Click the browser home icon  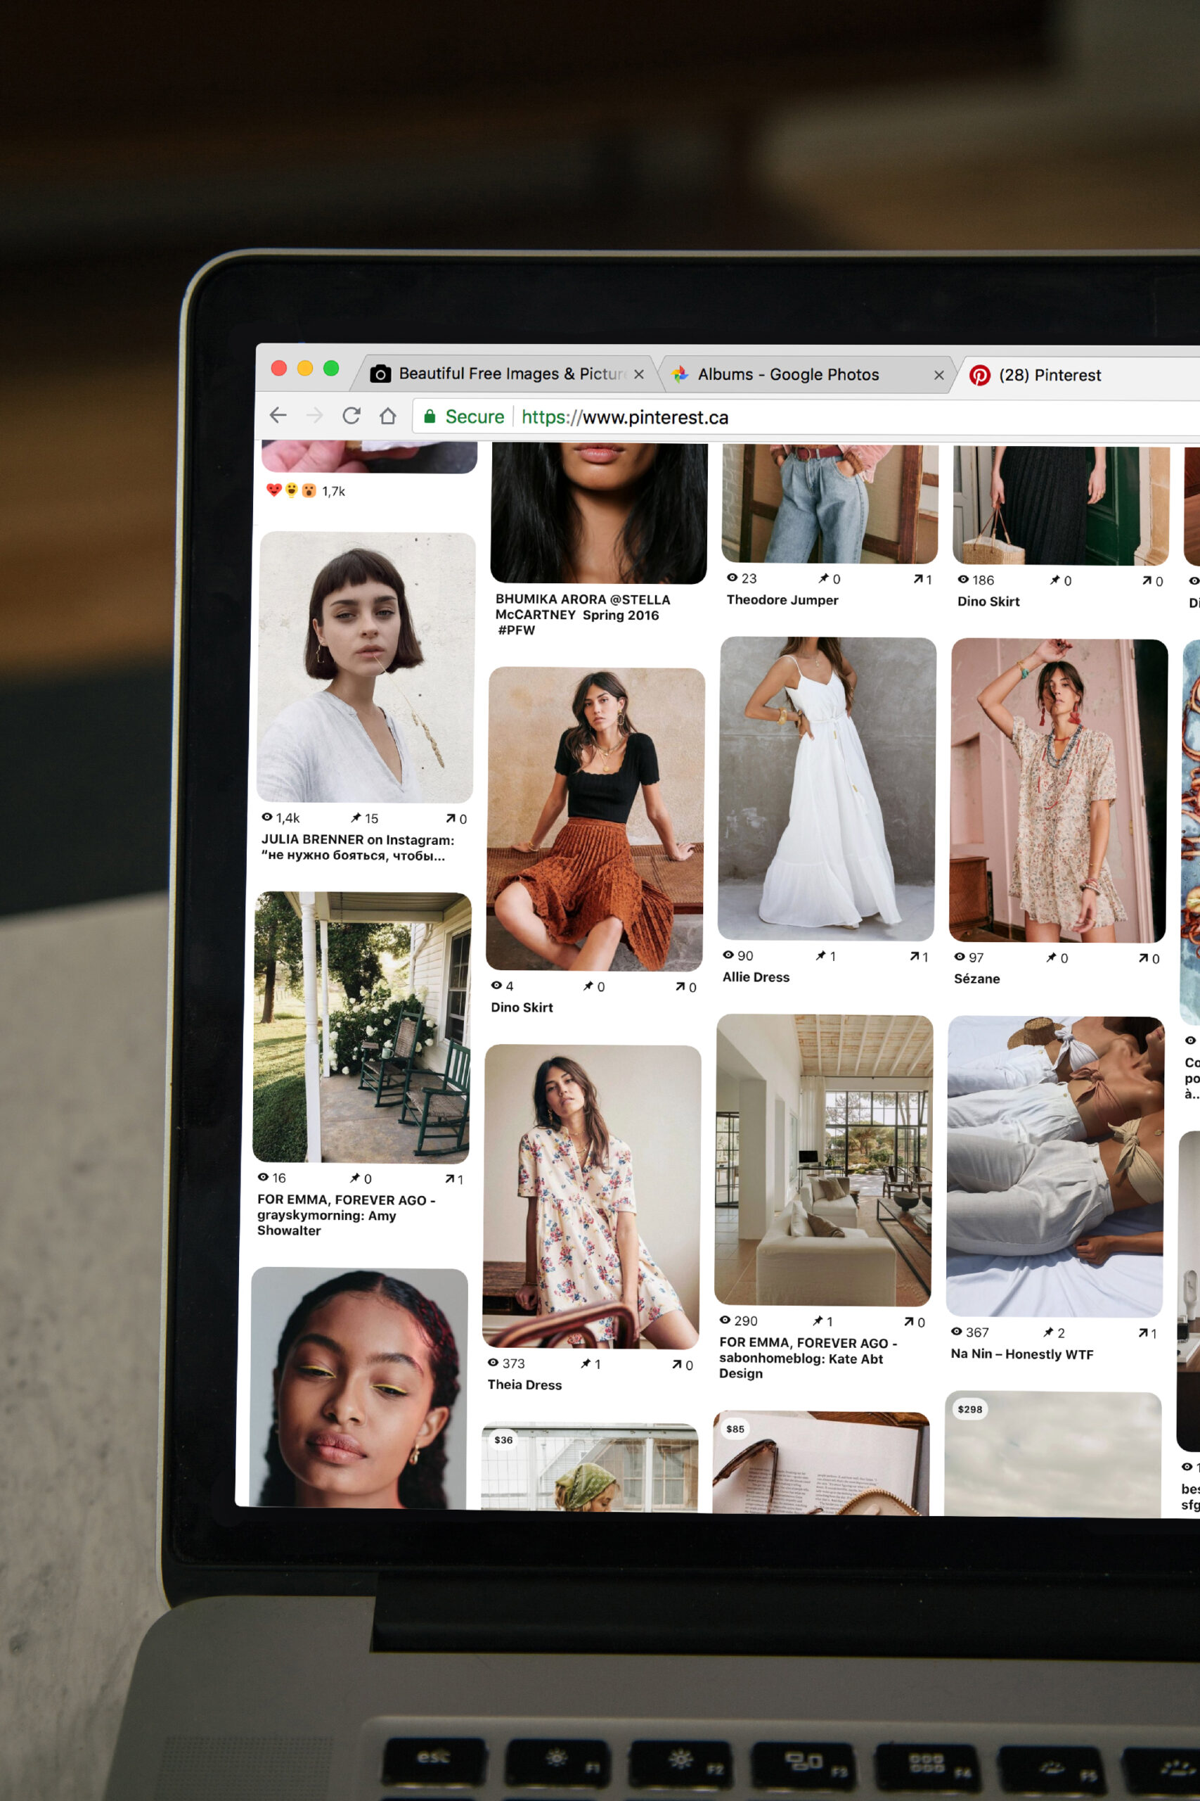pyautogui.click(x=388, y=416)
